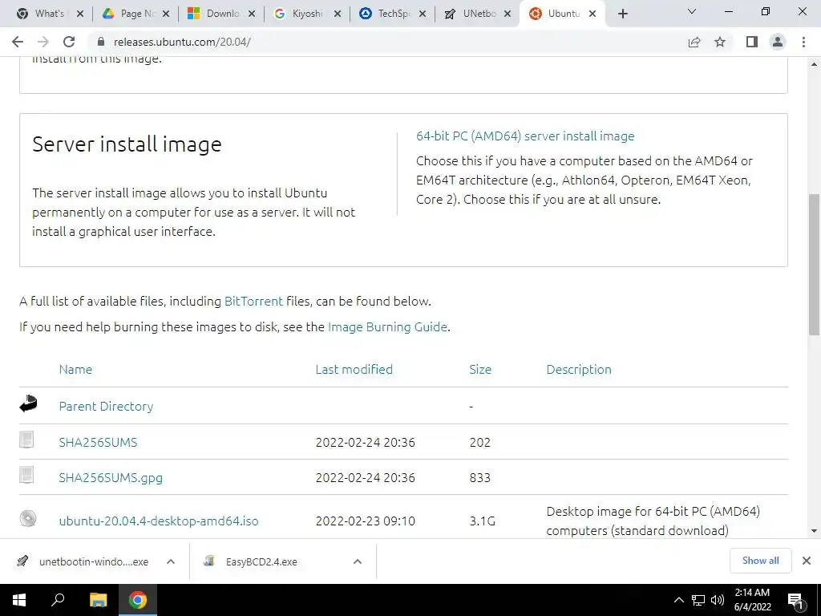The height and width of the screenshot is (616, 821).
Task: Click the address bar URL
Action: click(182, 42)
